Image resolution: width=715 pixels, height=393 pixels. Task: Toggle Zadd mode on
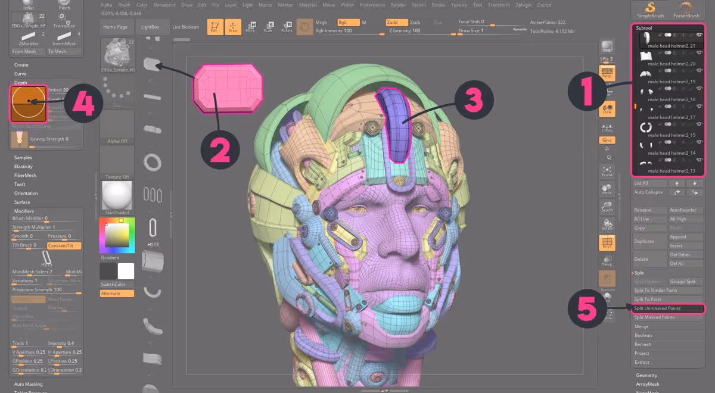point(396,22)
